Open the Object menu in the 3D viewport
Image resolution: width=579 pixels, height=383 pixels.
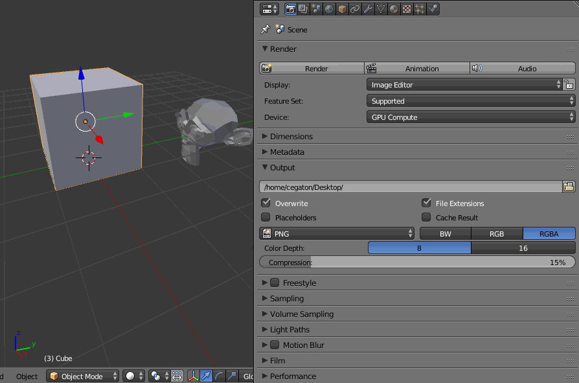tap(27, 376)
